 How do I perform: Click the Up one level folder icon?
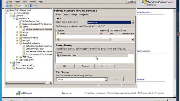tap(17, 6)
